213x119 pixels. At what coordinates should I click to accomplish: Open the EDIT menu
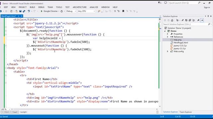click(x=6, y=7)
